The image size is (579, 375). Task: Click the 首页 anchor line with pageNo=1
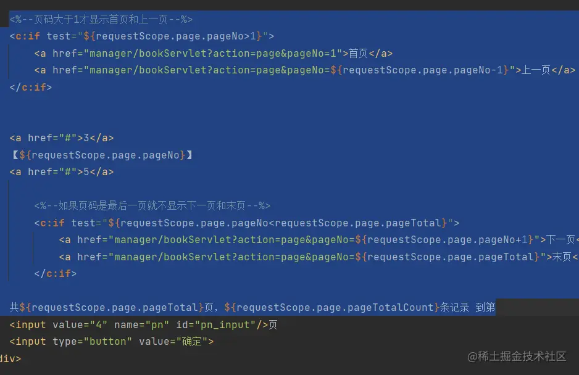(x=214, y=53)
